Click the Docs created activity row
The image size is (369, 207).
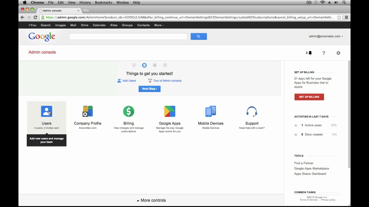(315, 135)
